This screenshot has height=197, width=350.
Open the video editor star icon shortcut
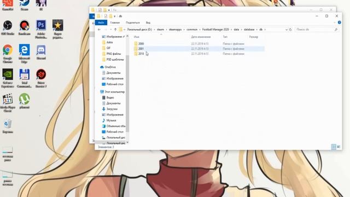tap(58, 29)
